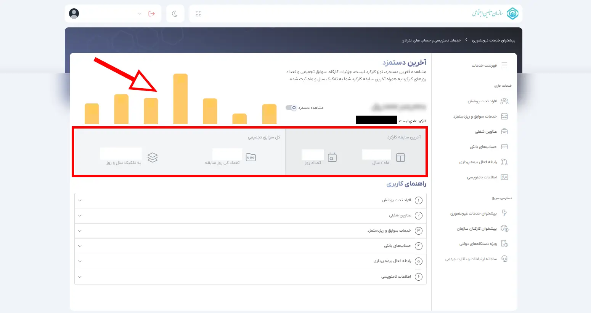Click the اطلاعات نامنویسی ID card icon
Screen dimensions: 591x313
point(504,177)
